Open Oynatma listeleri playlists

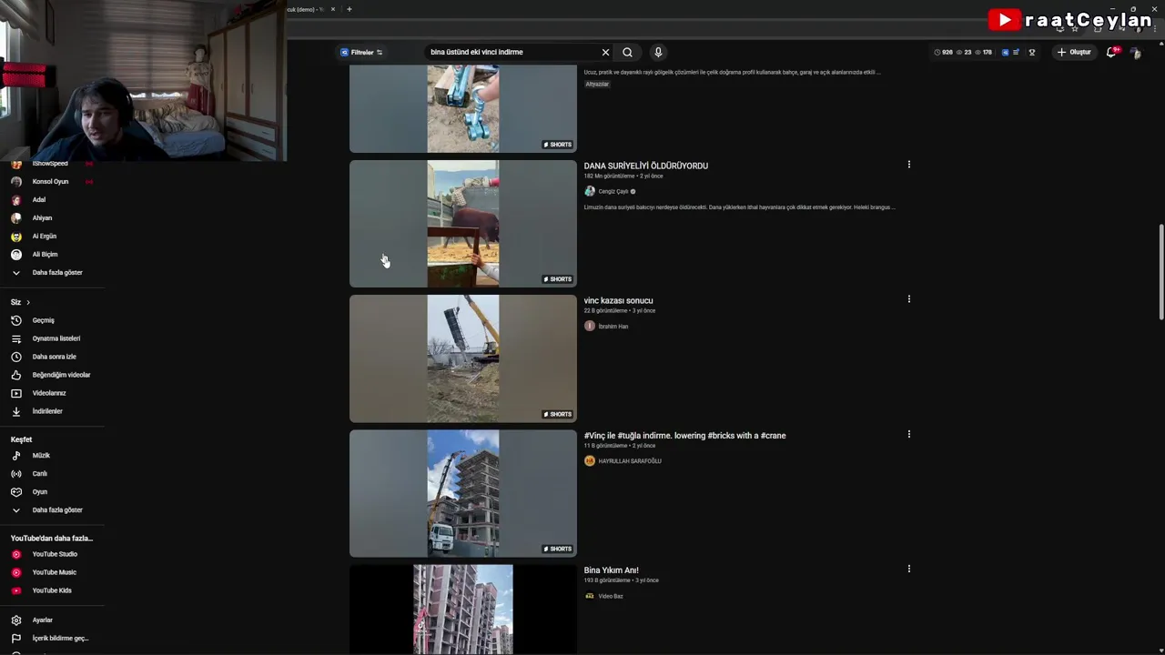56,338
